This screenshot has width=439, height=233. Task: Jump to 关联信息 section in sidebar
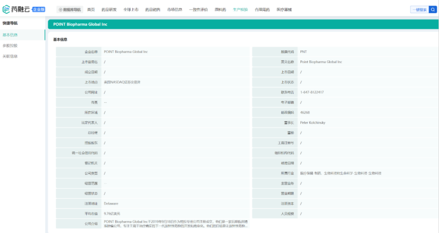pos(10,56)
